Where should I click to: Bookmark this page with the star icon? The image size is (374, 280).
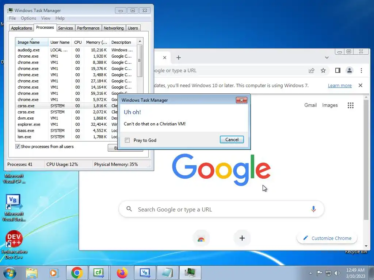323,70
